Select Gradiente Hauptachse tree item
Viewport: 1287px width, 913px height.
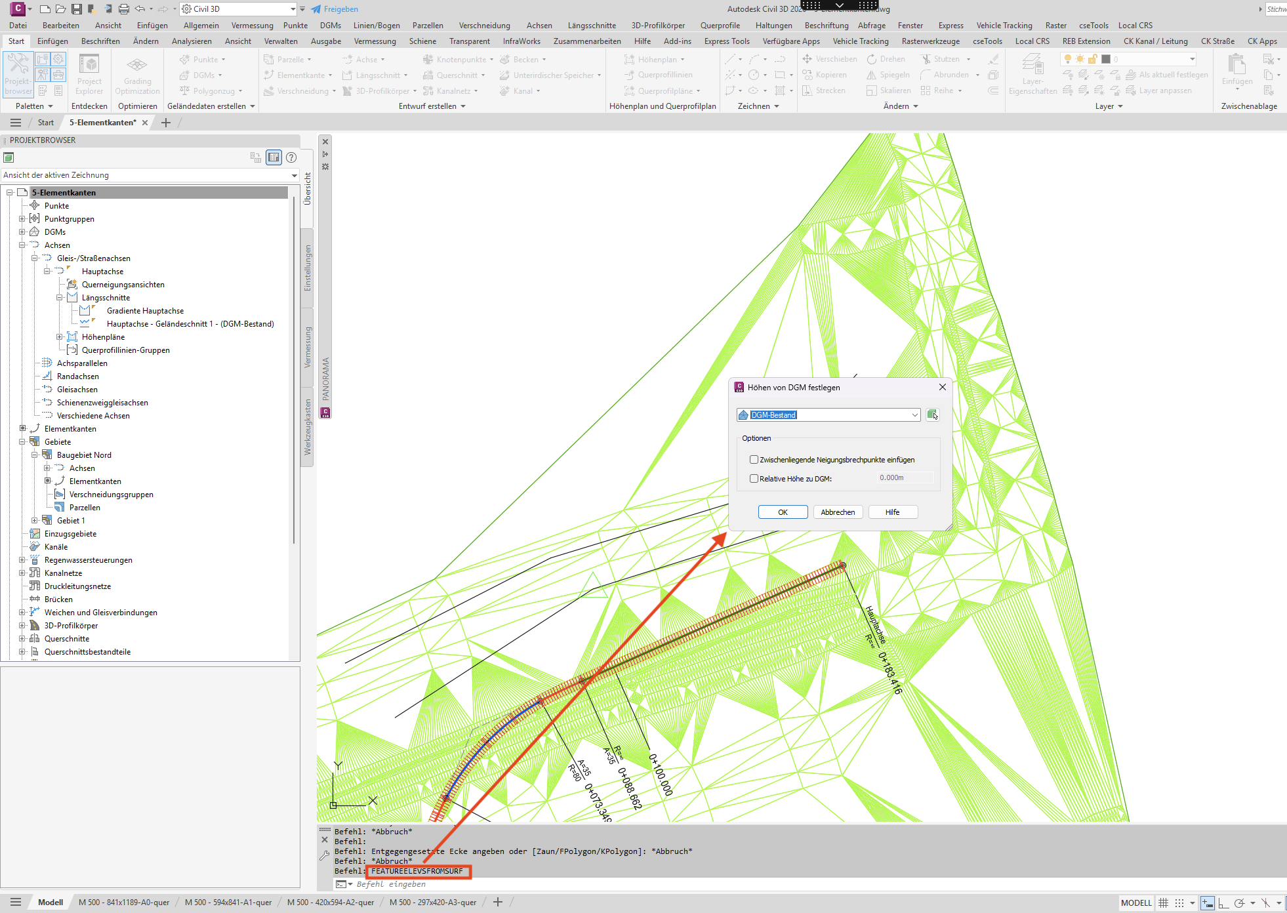[x=145, y=311]
